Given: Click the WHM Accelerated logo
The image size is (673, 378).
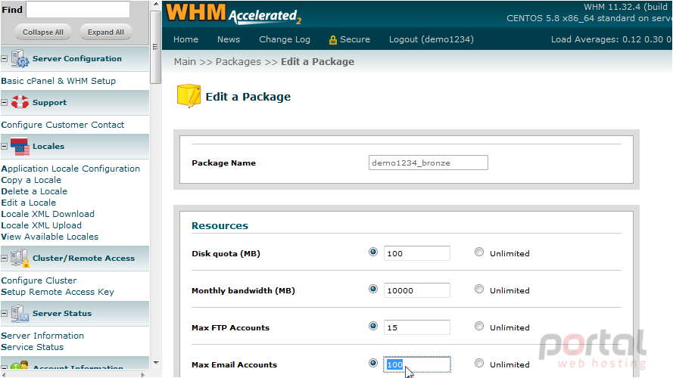Looking at the screenshot, I should (233, 14).
